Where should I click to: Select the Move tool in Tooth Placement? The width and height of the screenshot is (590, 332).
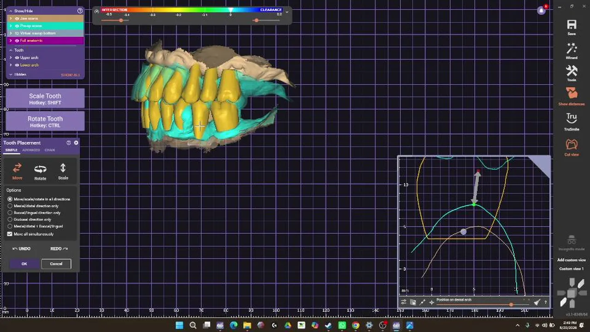click(17, 168)
